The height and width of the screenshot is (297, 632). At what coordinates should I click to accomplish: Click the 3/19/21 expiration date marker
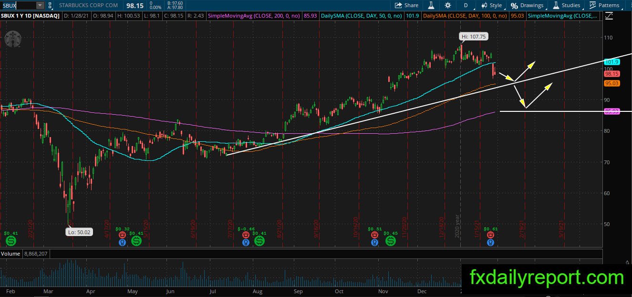click(x=562, y=229)
